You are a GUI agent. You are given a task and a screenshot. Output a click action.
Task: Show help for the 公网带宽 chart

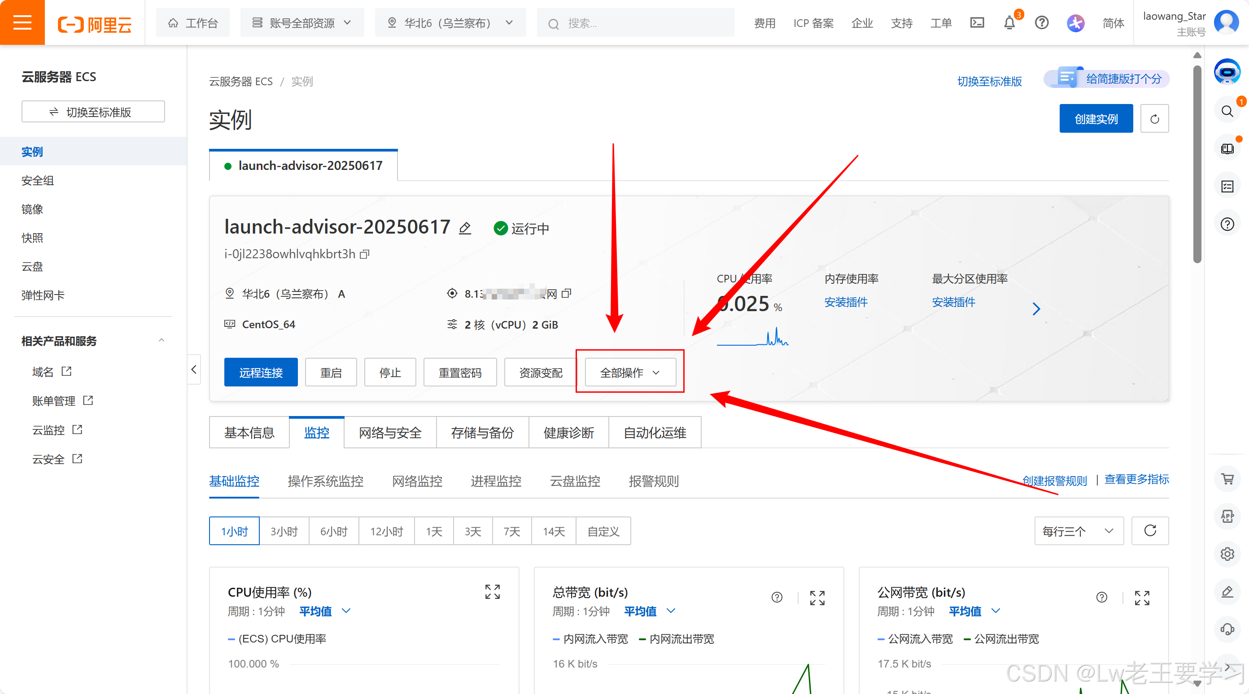tap(1101, 597)
